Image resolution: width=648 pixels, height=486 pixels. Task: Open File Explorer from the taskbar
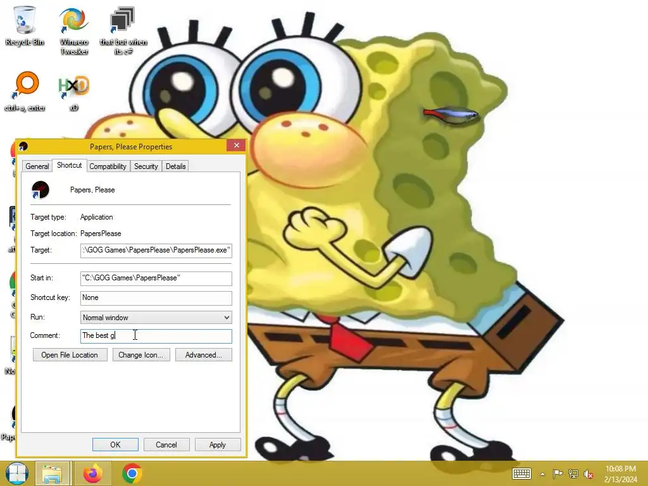[53, 473]
